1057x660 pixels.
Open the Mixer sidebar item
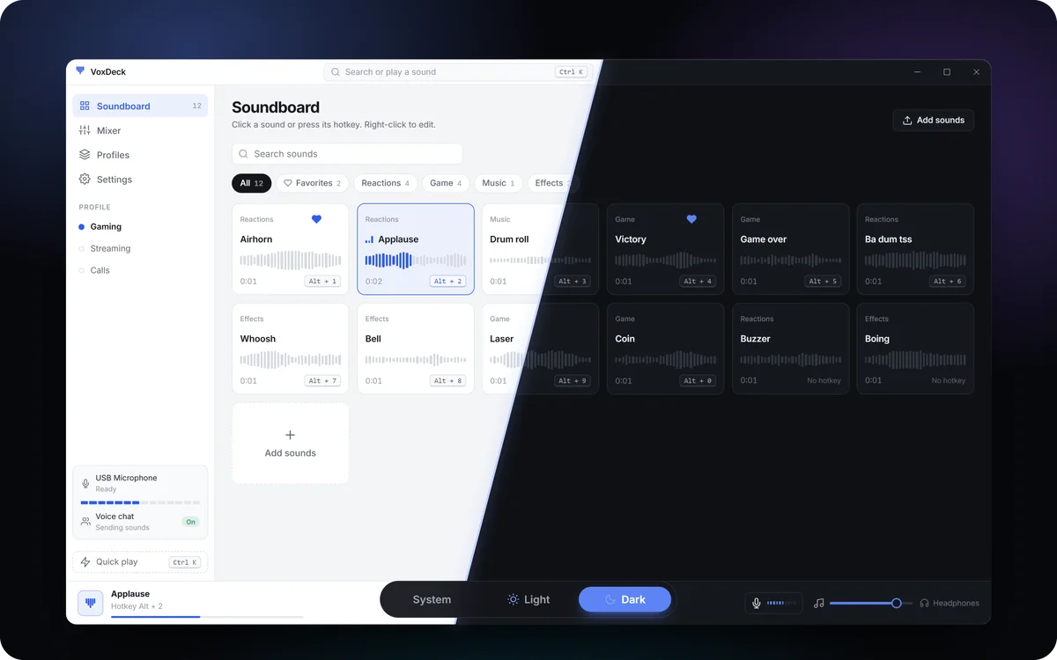[x=140, y=130]
